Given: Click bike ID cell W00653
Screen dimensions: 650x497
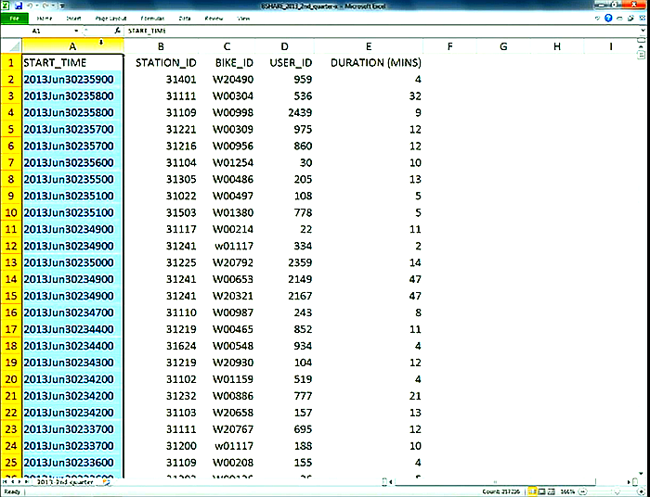Looking at the screenshot, I should (x=227, y=279).
